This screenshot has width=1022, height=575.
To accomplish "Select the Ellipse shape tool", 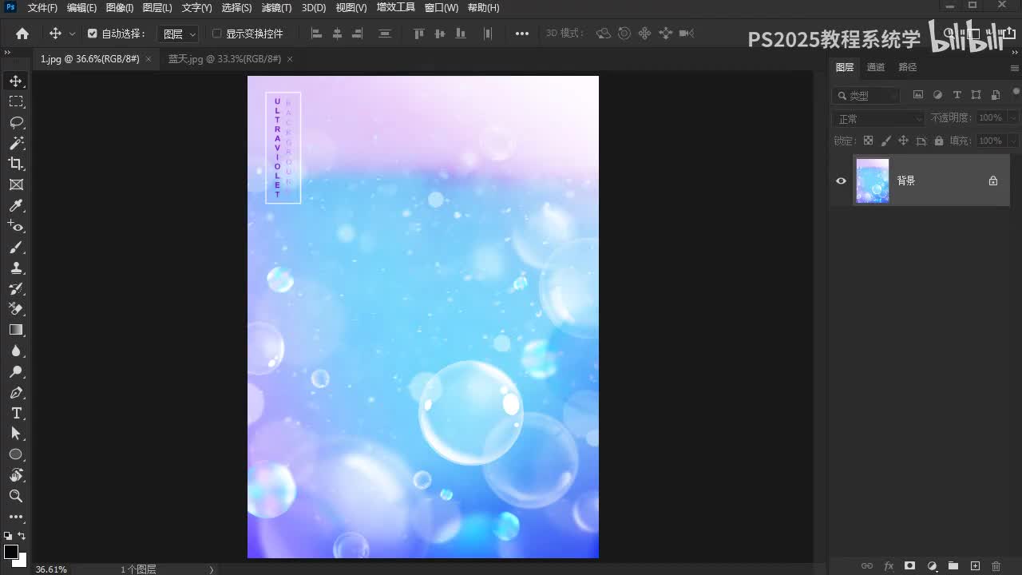I will (16, 454).
